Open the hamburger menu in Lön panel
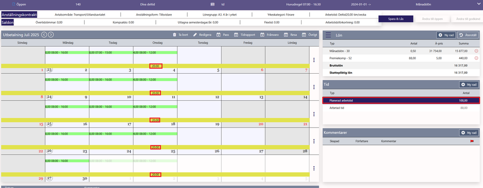This screenshot has width=483, height=188. (328, 35)
